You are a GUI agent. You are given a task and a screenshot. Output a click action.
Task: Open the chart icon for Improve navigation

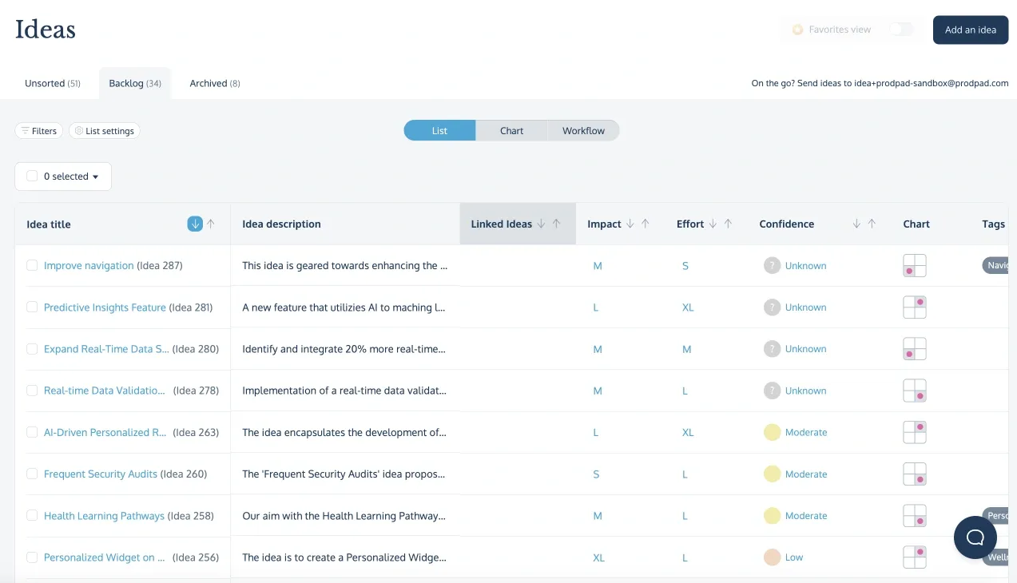(x=914, y=265)
